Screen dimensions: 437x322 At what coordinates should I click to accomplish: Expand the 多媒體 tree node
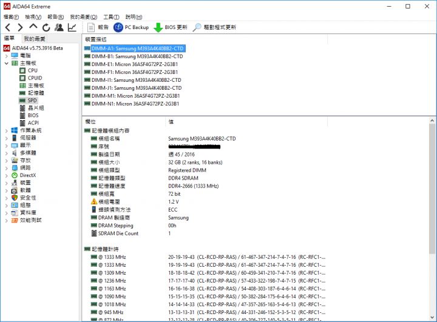click(7, 153)
